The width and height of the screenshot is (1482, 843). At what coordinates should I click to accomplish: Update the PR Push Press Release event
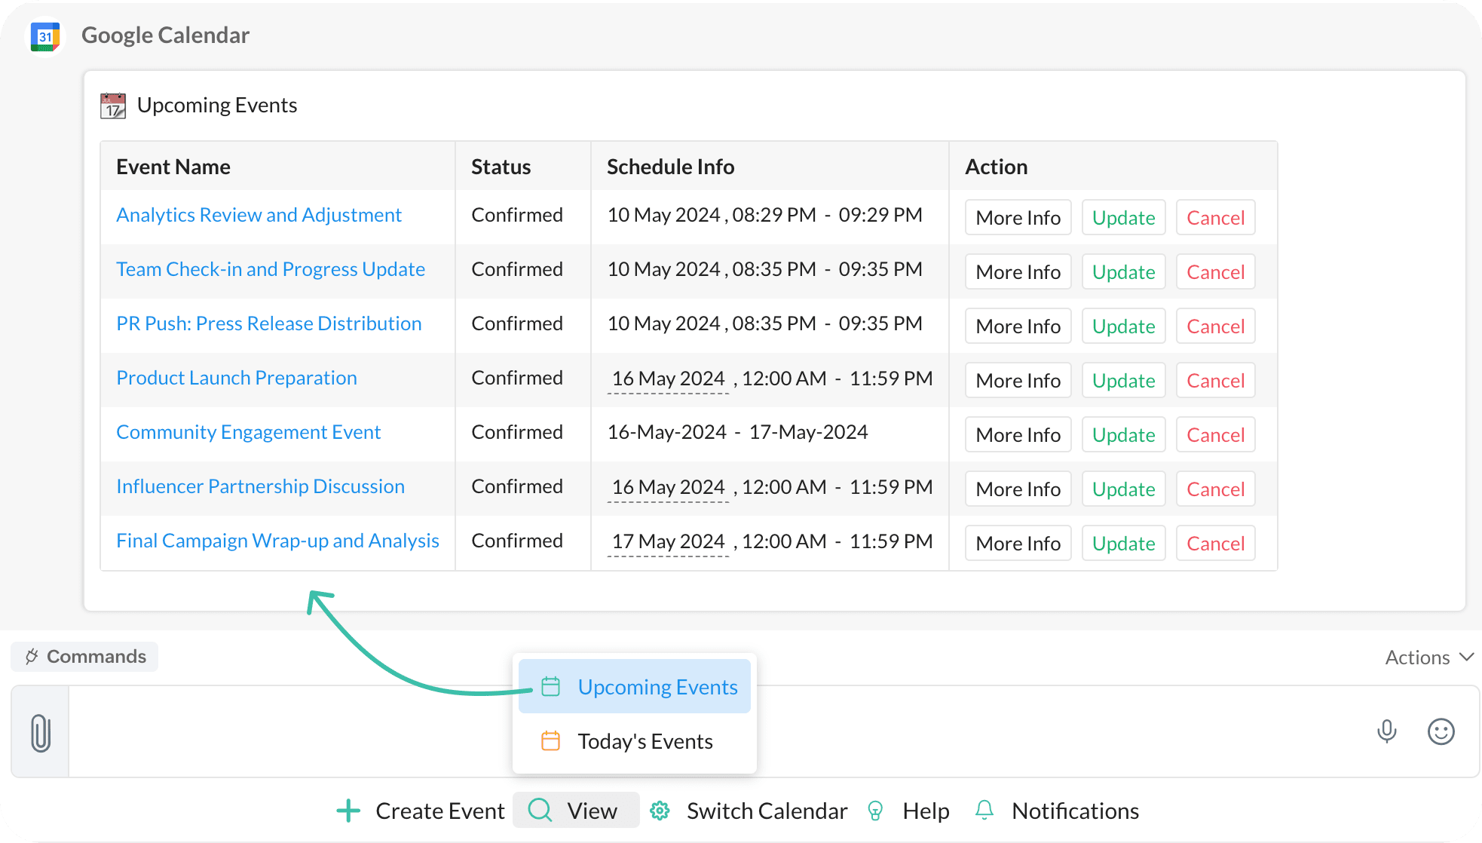pos(1123,326)
